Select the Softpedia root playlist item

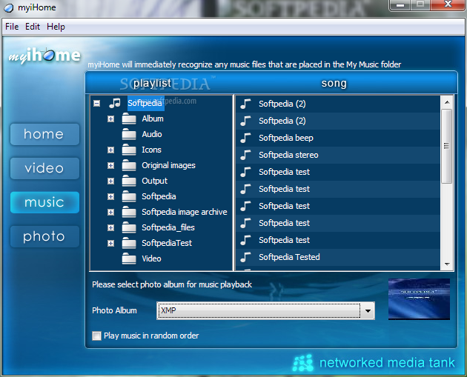(x=145, y=103)
